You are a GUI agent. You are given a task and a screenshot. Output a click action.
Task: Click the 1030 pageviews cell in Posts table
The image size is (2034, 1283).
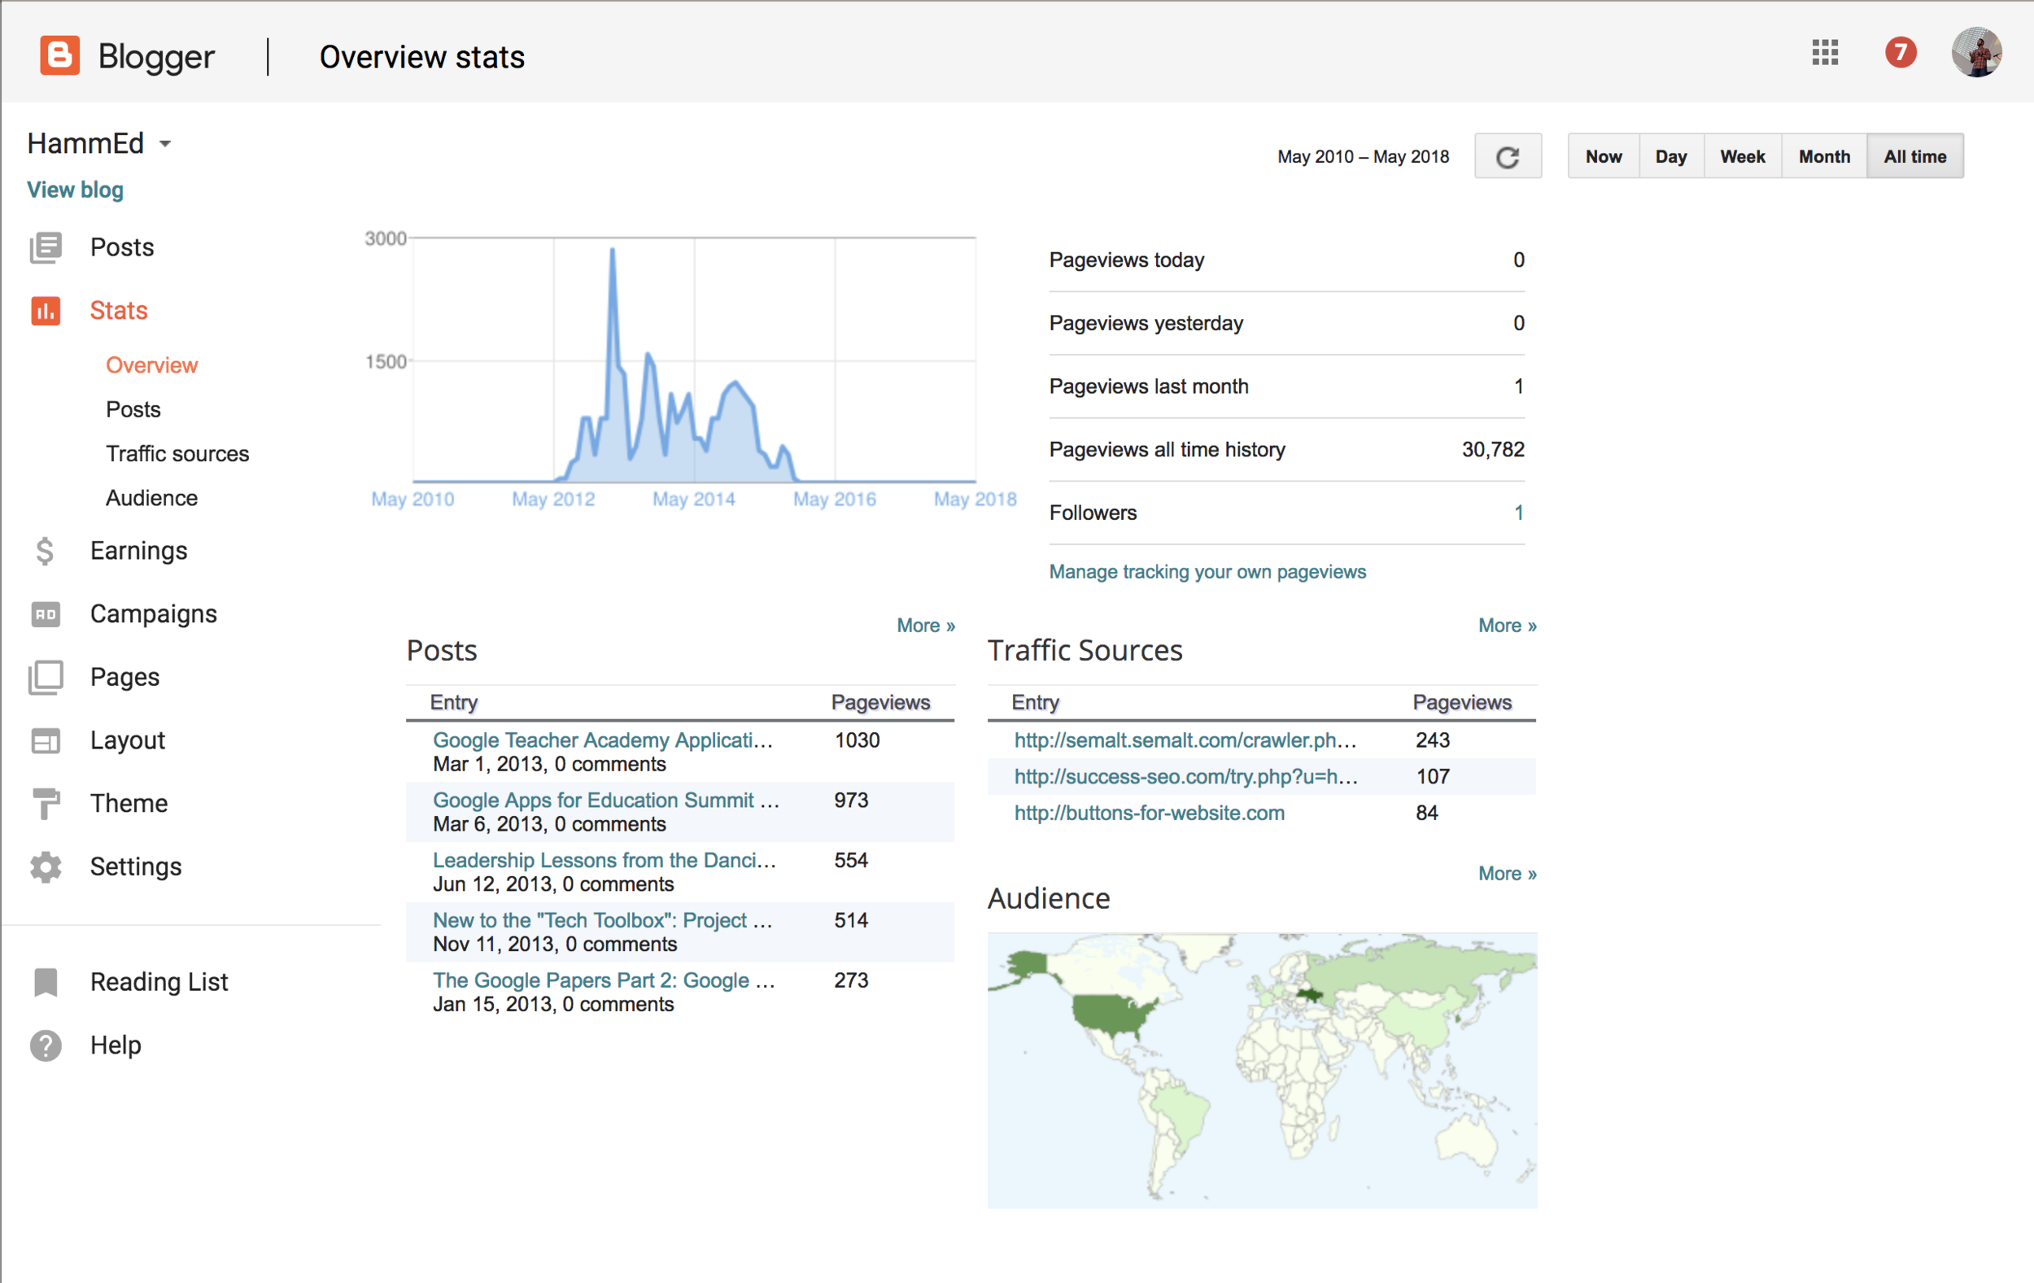(858, 740)
